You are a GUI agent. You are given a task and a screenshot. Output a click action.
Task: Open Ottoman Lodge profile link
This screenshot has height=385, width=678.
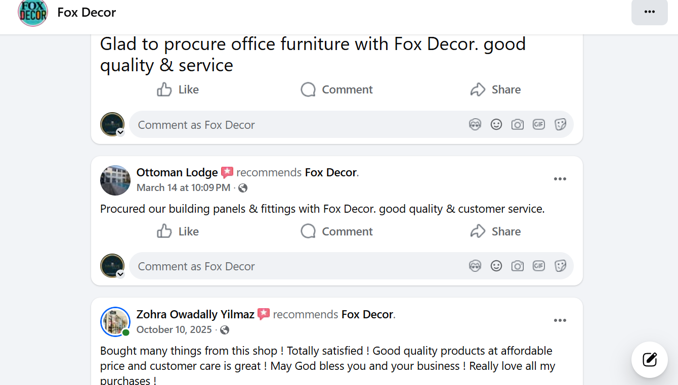177,173
